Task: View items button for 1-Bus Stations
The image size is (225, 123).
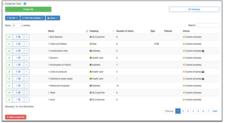Action: tap(18, 37)
